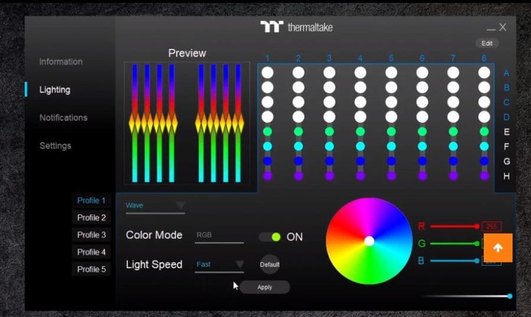Screen dimensions: 531x317
Task: Select the green LED in column 4 row E
Action: [360, 132]
